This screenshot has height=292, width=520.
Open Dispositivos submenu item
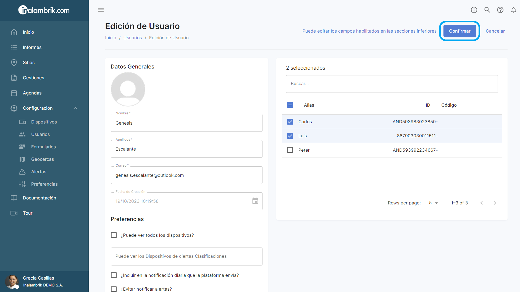(44, 122)
